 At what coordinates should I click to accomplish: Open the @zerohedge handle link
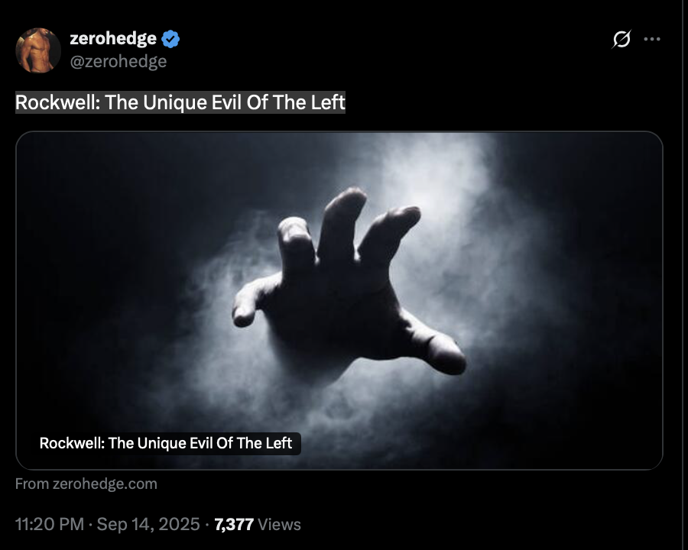point(118,61)
